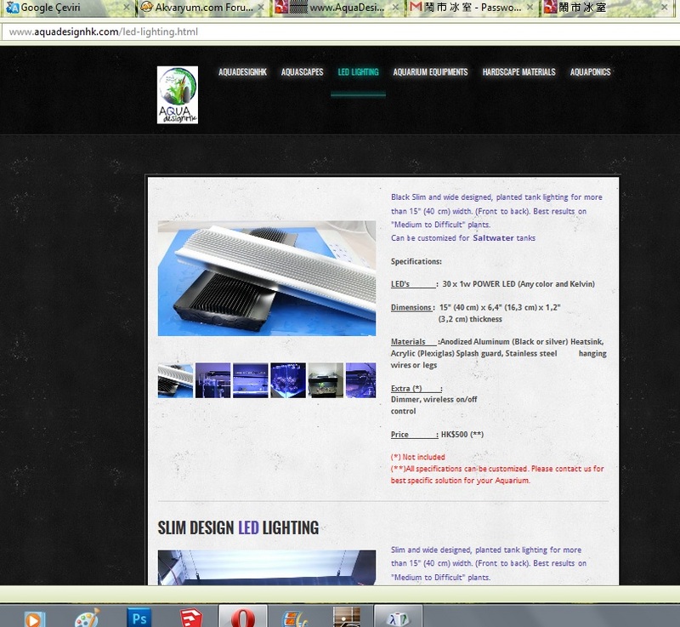This screenshot has height=627, width=680.
Task: Click the large heatsink product photo
Action: click(x=267, y=278)
